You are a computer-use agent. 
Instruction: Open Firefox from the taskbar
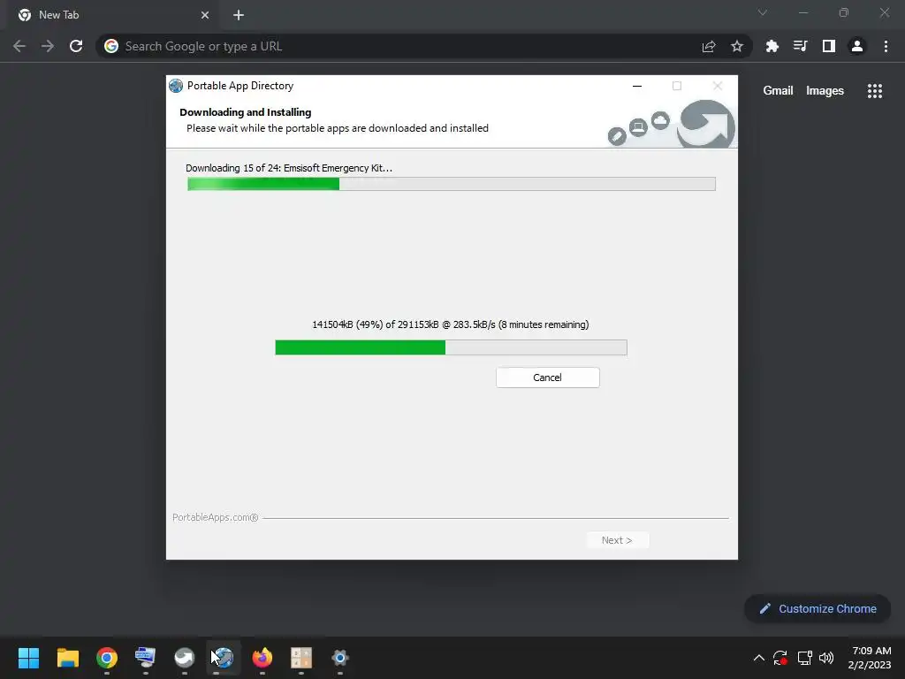(262, 658)
